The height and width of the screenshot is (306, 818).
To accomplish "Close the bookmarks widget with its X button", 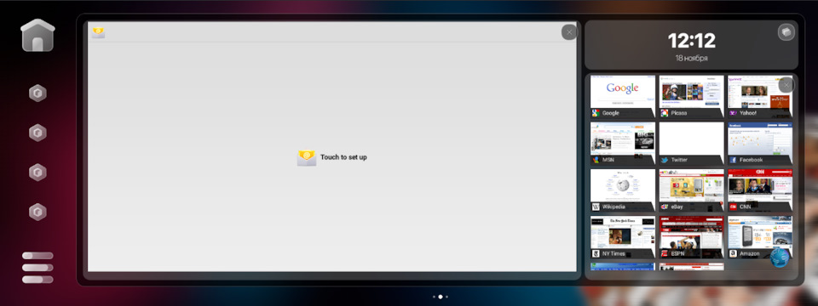I will (786, 85).
